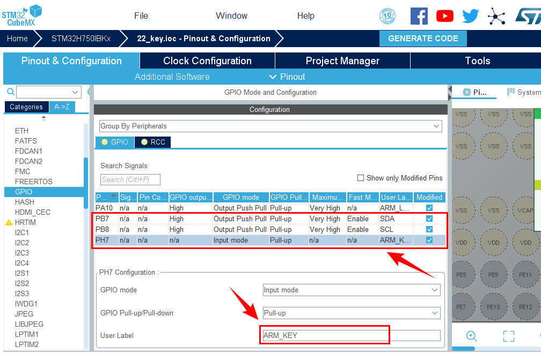Viewport: 541px width, 354px height.
Task: Toggle Modified checkbox for PB8 row
Action: point(429,229)
